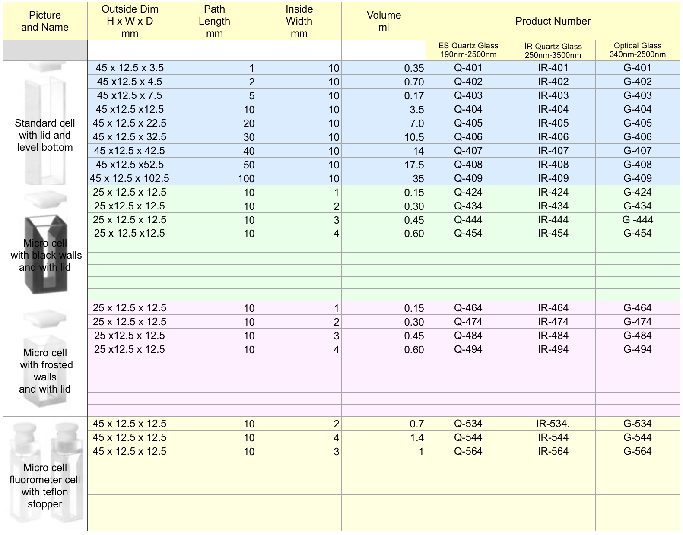This screenshot has width=683, height=535.
Task: Select the Inside Width mm header
Action: 299,21
